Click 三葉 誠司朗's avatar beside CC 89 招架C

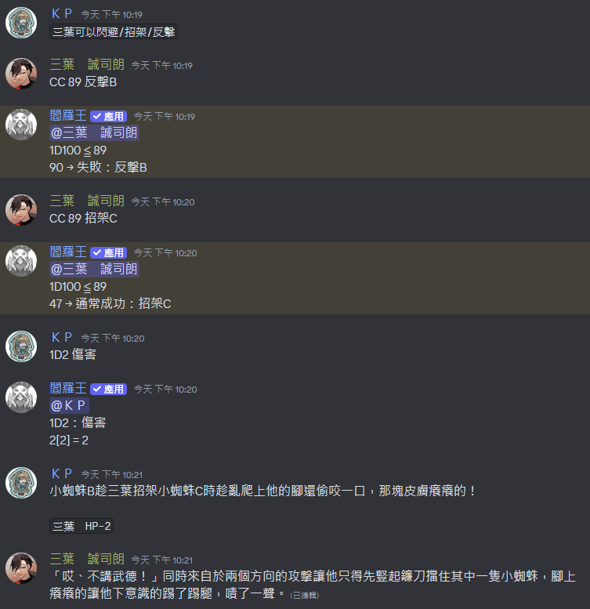(21, 210)
